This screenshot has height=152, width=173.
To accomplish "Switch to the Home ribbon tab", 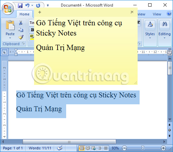I will [x=24, y=14].
